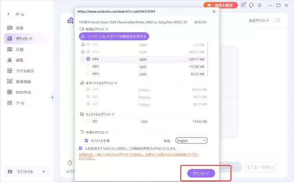Open ファイル結合 in the sidebar
The height and width of the screenshot is (182, 294).
(24, 71)
